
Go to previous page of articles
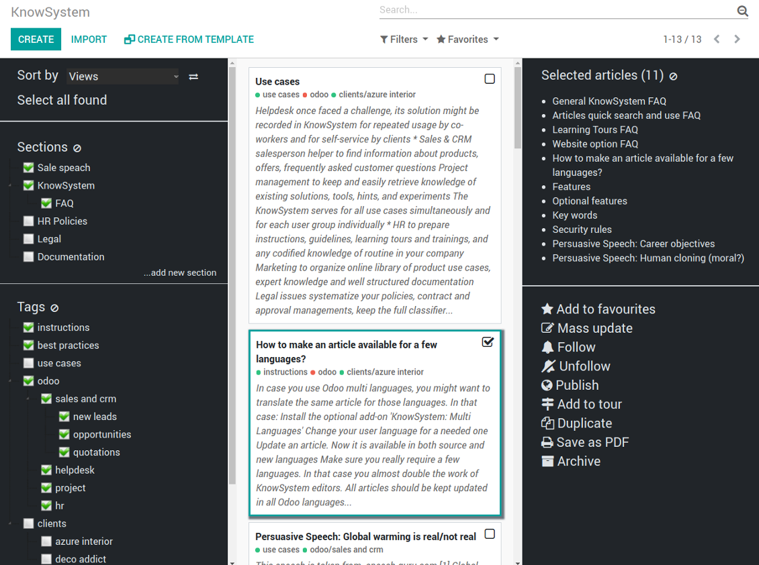(717, 39)
